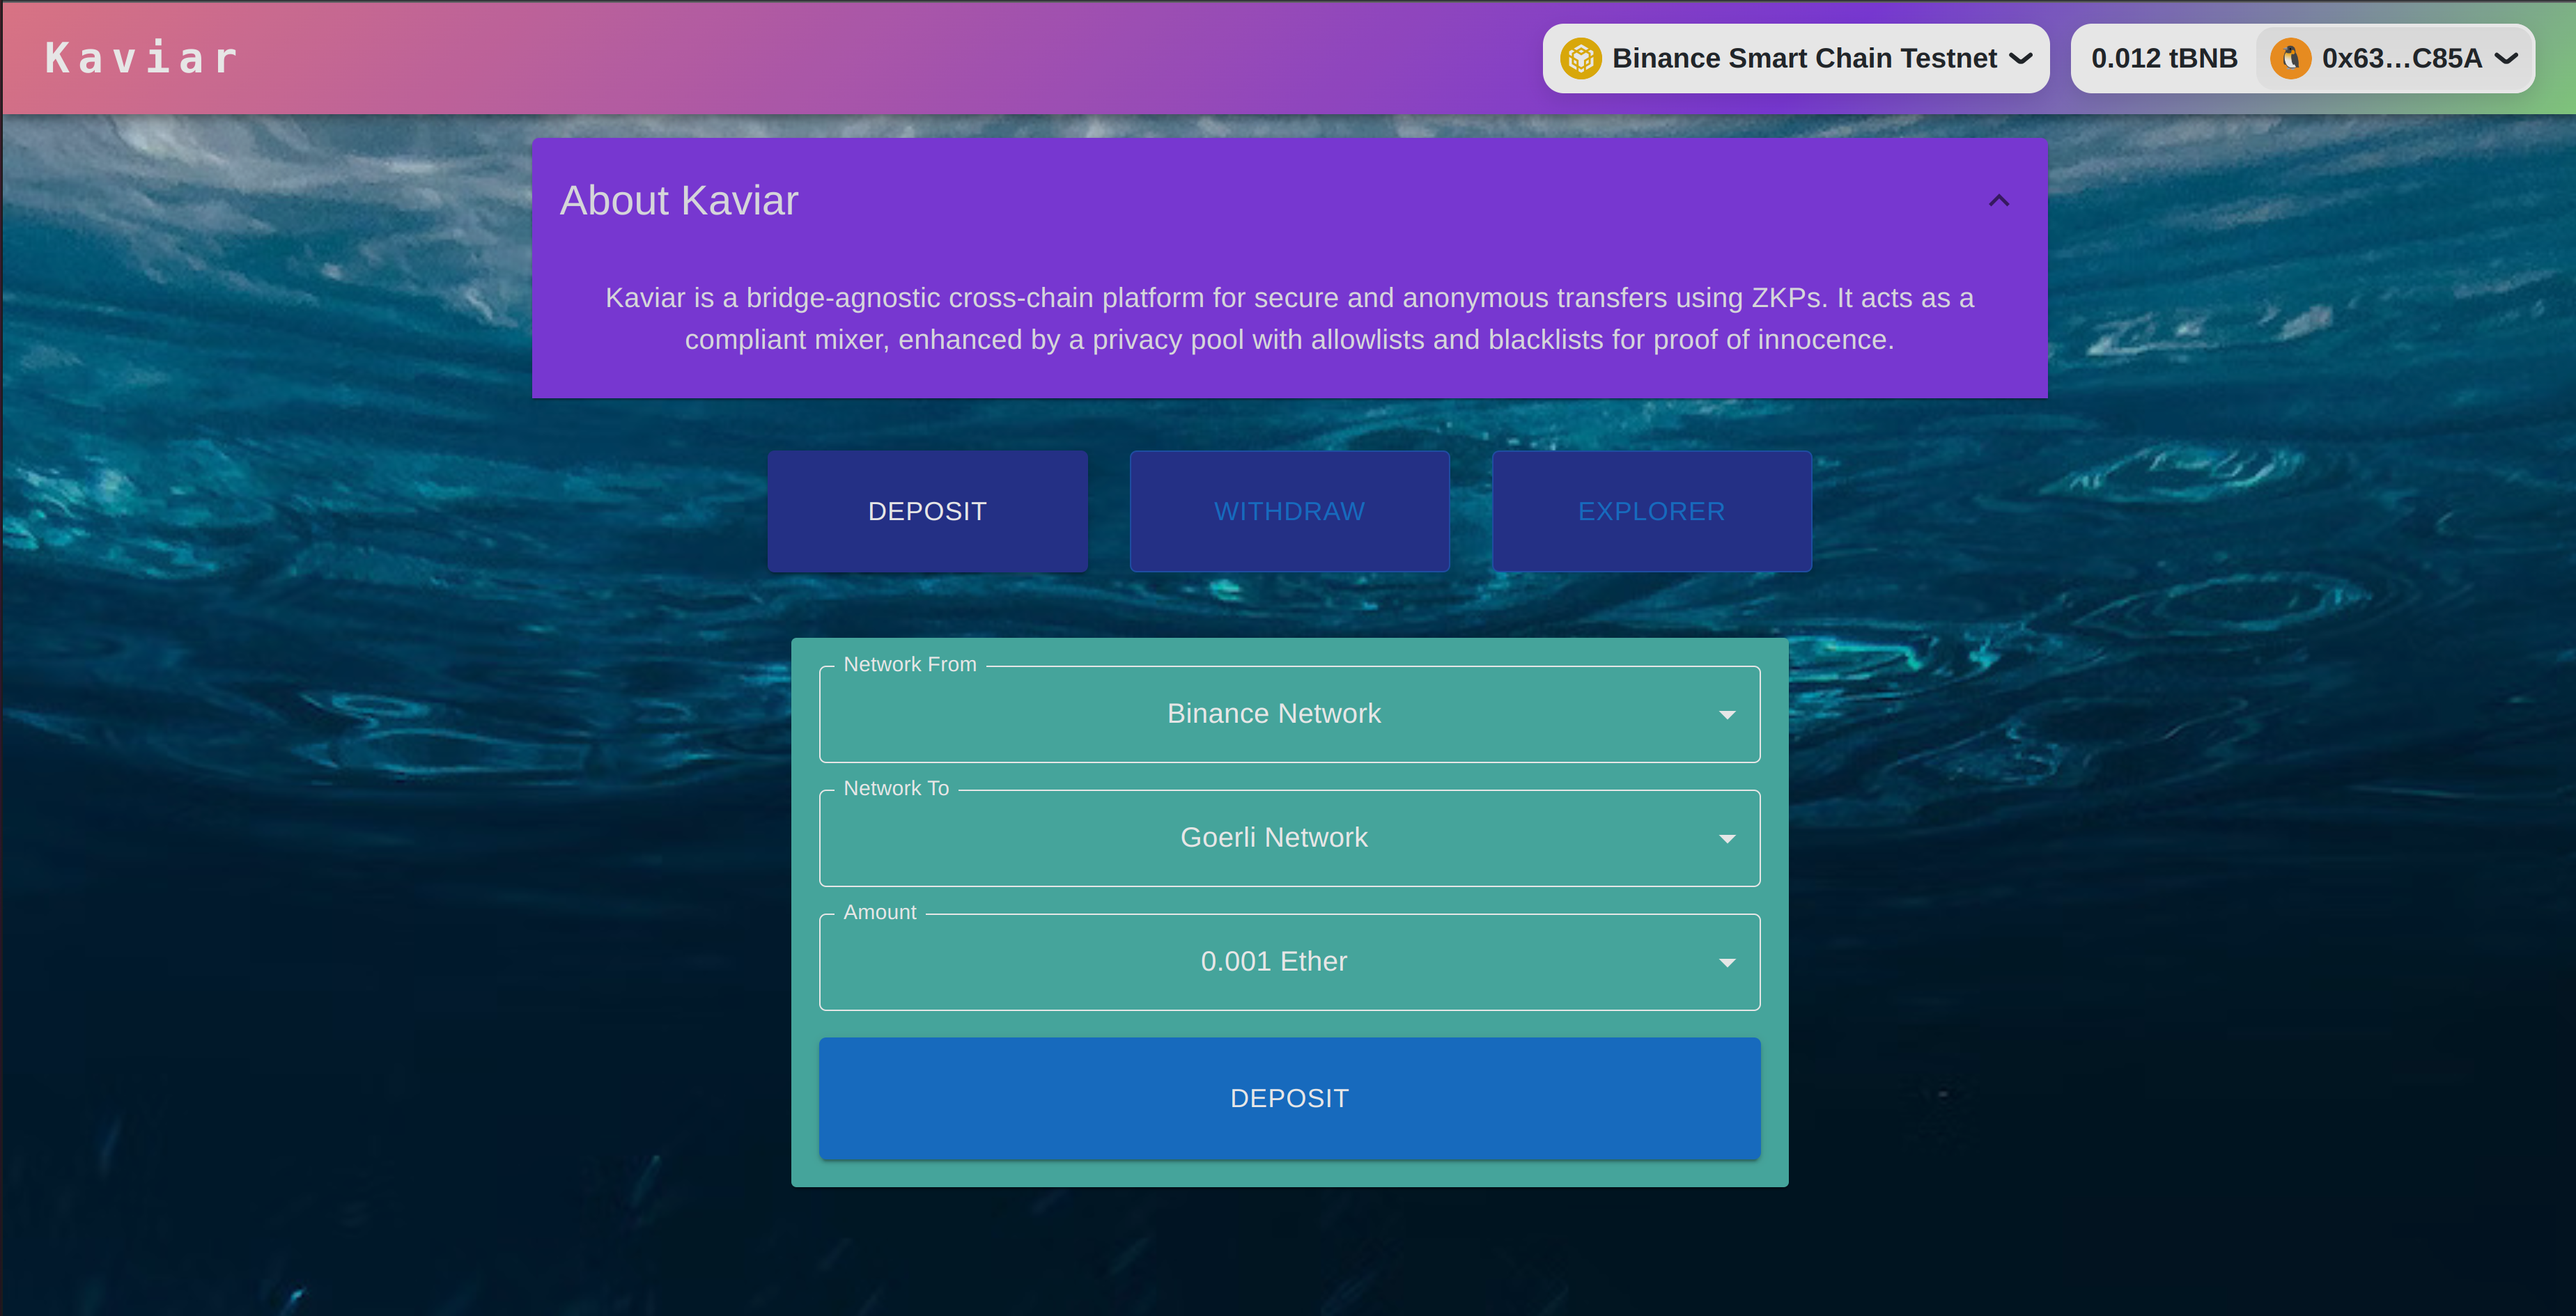Switch to the WITHDRAW tab
This screenshot has height=1316, width=2576.
[1289, 512]
